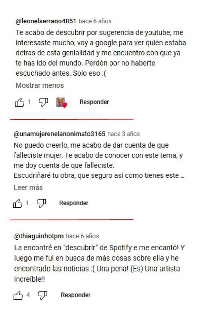Open @thiaguinhotpm channel link

click(39, 236)
